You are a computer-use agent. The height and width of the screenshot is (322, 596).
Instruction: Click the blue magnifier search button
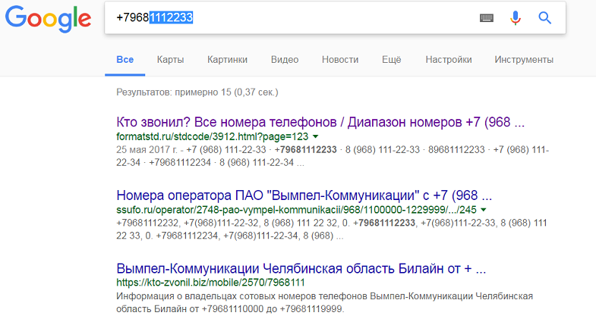(544, 18)
